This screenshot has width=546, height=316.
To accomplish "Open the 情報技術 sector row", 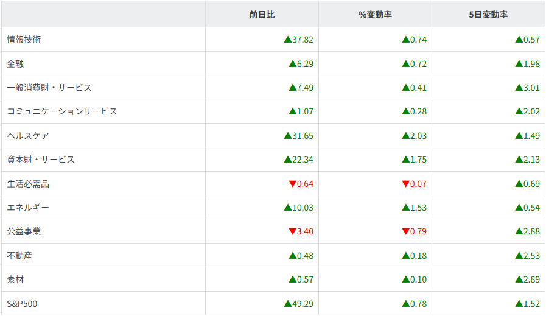I will click(x=24, y=40).
